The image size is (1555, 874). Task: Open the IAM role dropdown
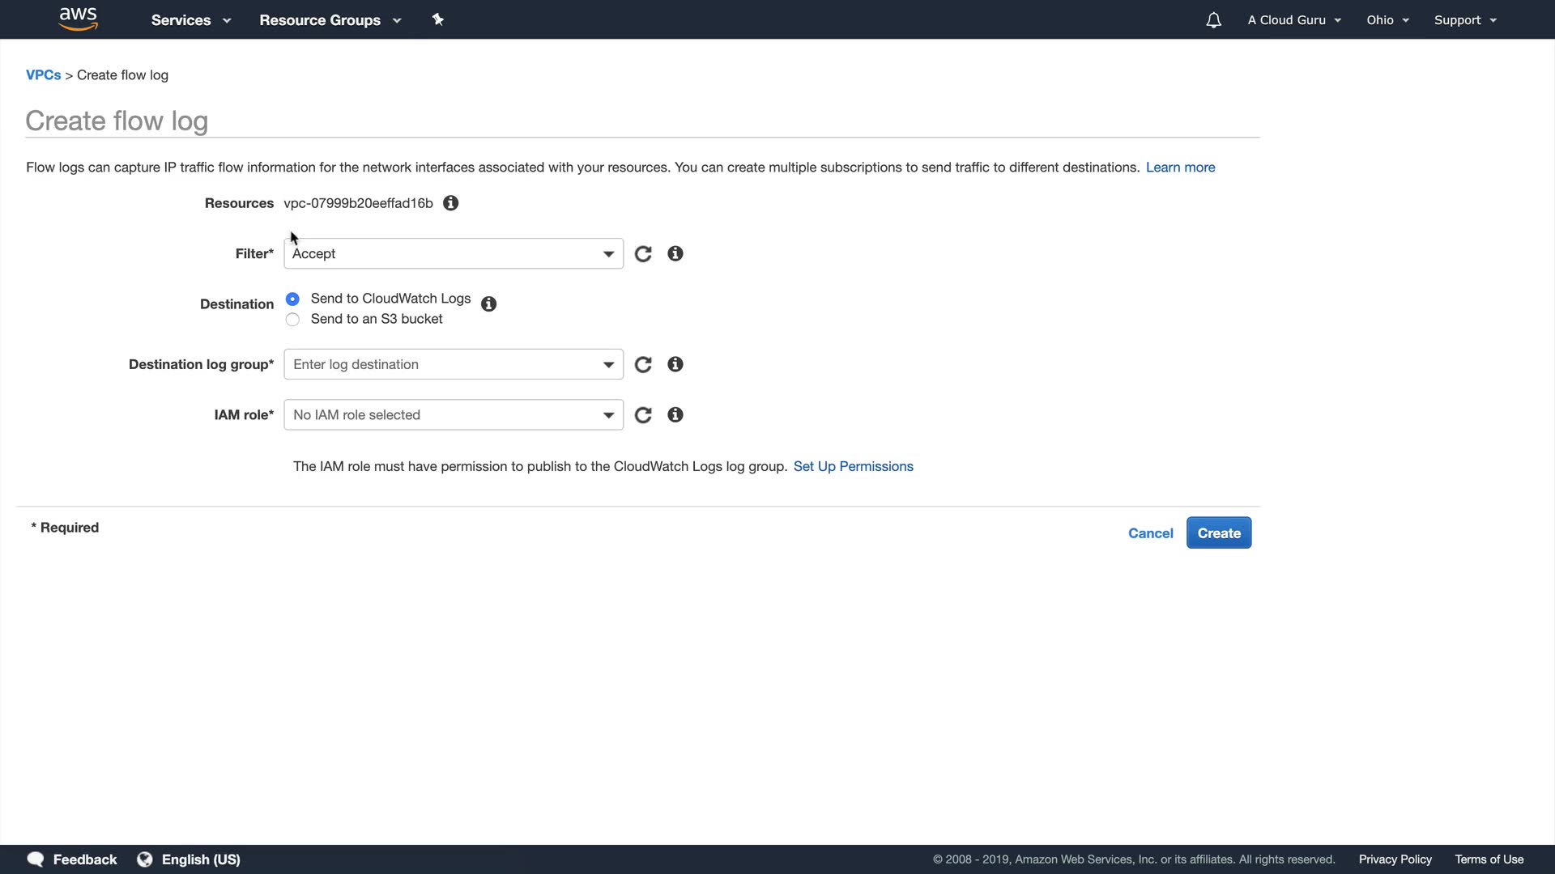pos(453,415)
